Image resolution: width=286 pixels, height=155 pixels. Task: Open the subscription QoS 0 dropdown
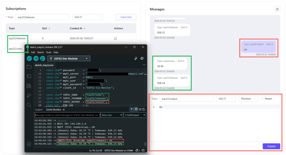coord(87,17)
